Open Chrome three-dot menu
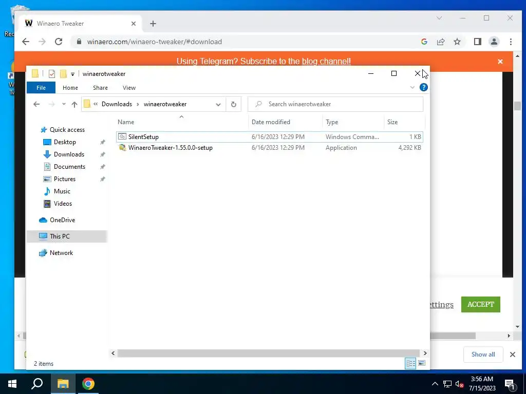526x394 pixels. 511,42
